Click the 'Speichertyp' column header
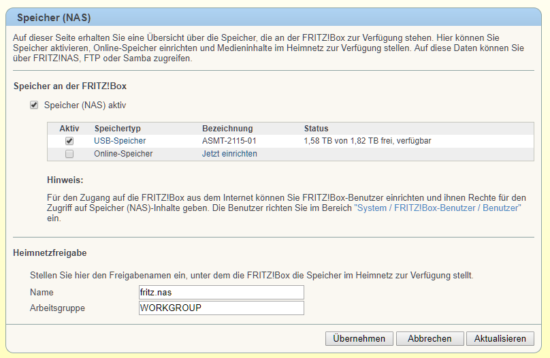550x358 pixels. point(117,128)
